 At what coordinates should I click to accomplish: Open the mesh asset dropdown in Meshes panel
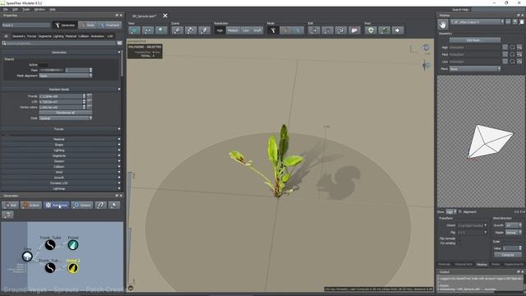pyautogui.click(x=477, y=22)
